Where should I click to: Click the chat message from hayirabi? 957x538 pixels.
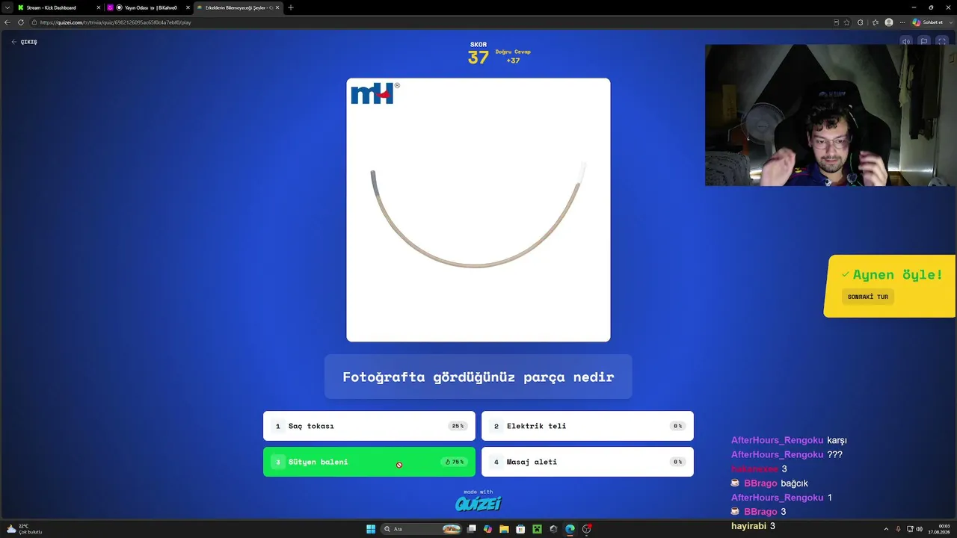point(753,526)
